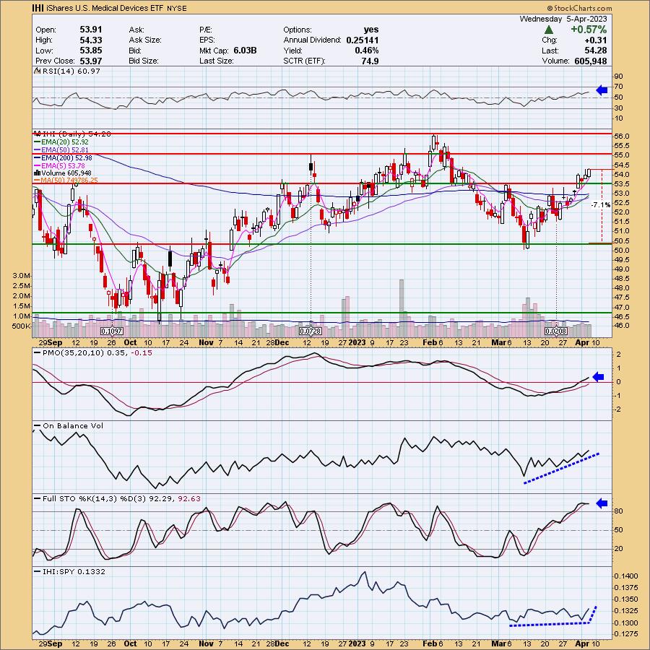Viewport: 650px width, 650px height.
Task: Click the EMA(5) 53.78 legend entry
Action: pos(59,165)
